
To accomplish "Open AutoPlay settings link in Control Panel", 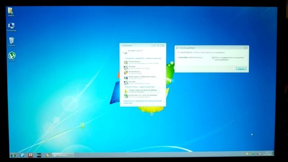I will (x=142, y=102).
